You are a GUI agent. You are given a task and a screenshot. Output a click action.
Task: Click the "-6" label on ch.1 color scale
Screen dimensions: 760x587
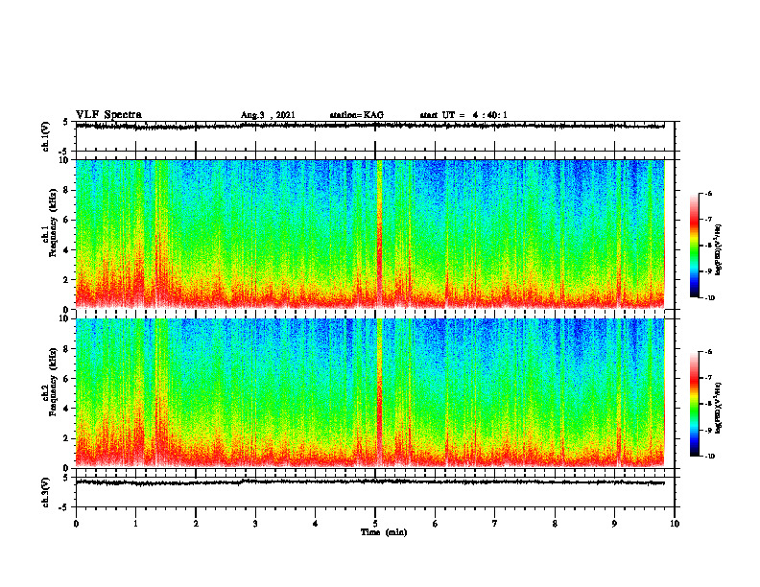pyautogui.click(x=708, y=193)
